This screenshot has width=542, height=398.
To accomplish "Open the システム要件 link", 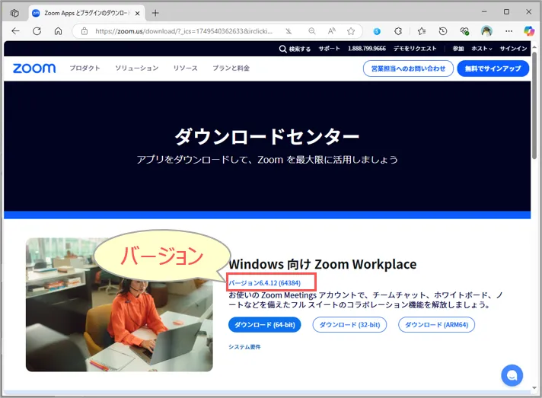I will pos(244,347).
